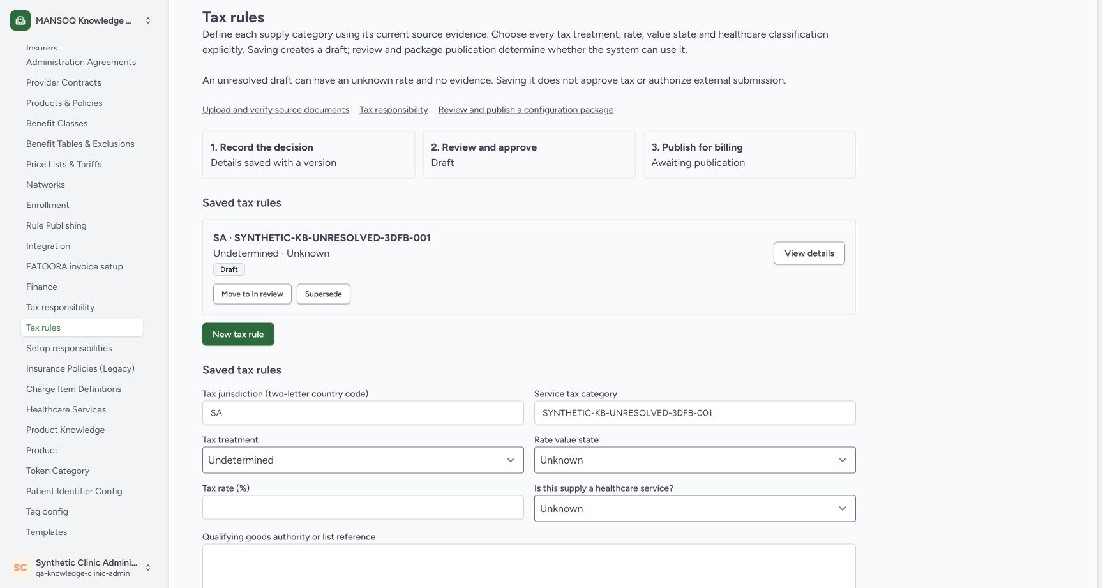The width and height of the screenshot is (1103, 588).
Task: Open Setup responsibilities in the sidebar
Action: coord(69,348)
